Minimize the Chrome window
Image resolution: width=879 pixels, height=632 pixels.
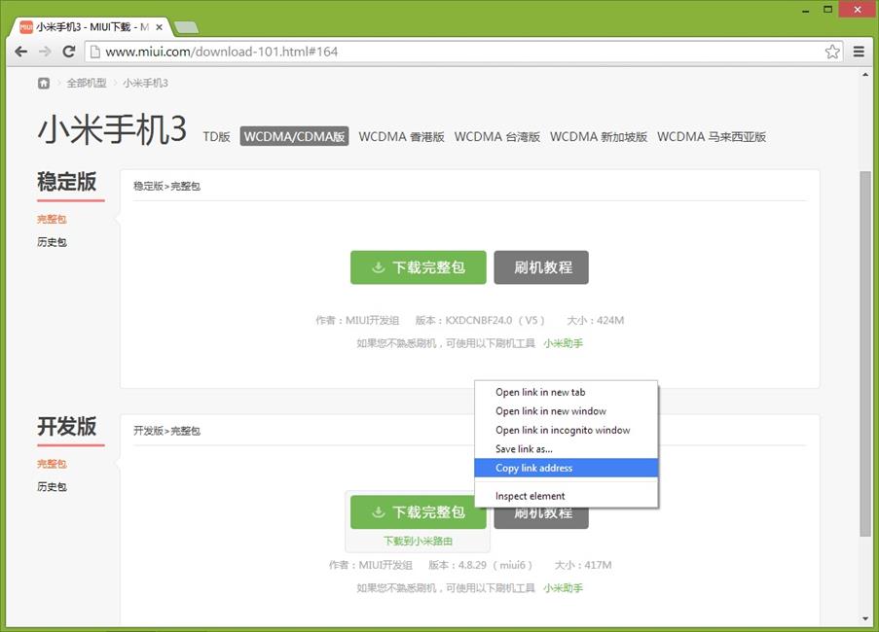click(806, 10)
